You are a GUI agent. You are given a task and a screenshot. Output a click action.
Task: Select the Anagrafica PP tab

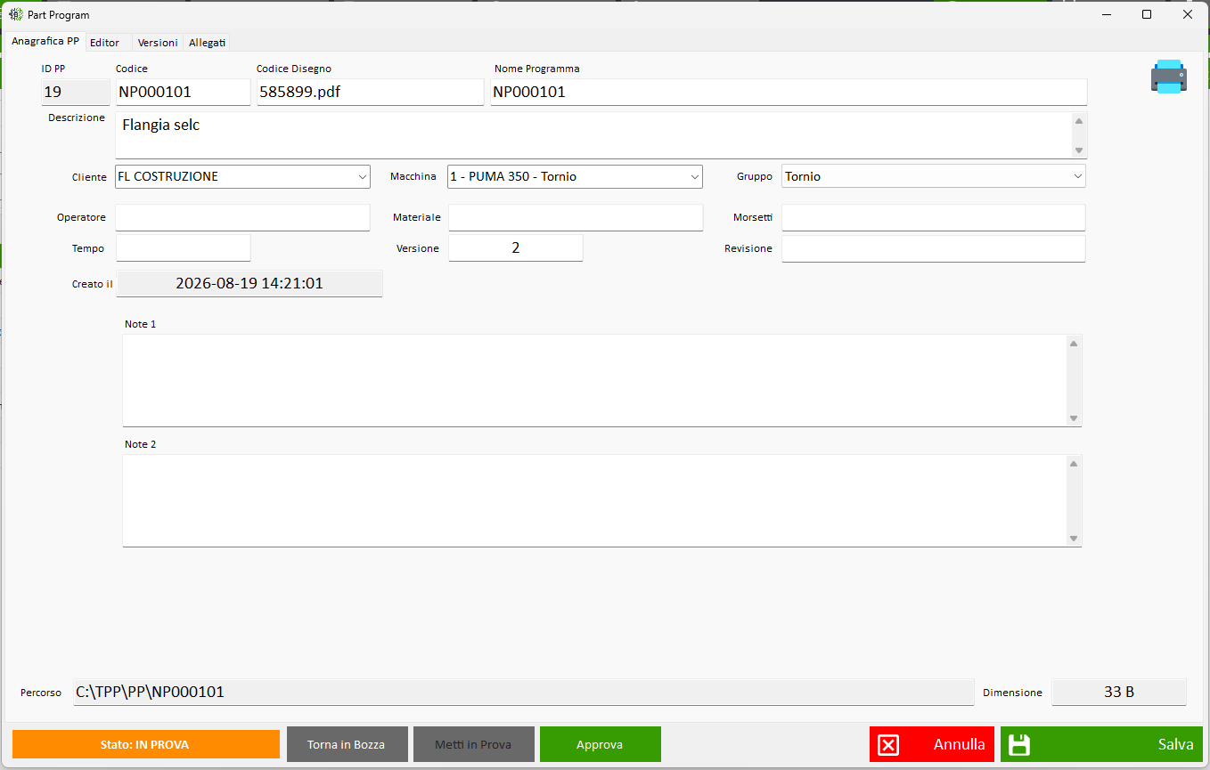click(x=45, y=41)
